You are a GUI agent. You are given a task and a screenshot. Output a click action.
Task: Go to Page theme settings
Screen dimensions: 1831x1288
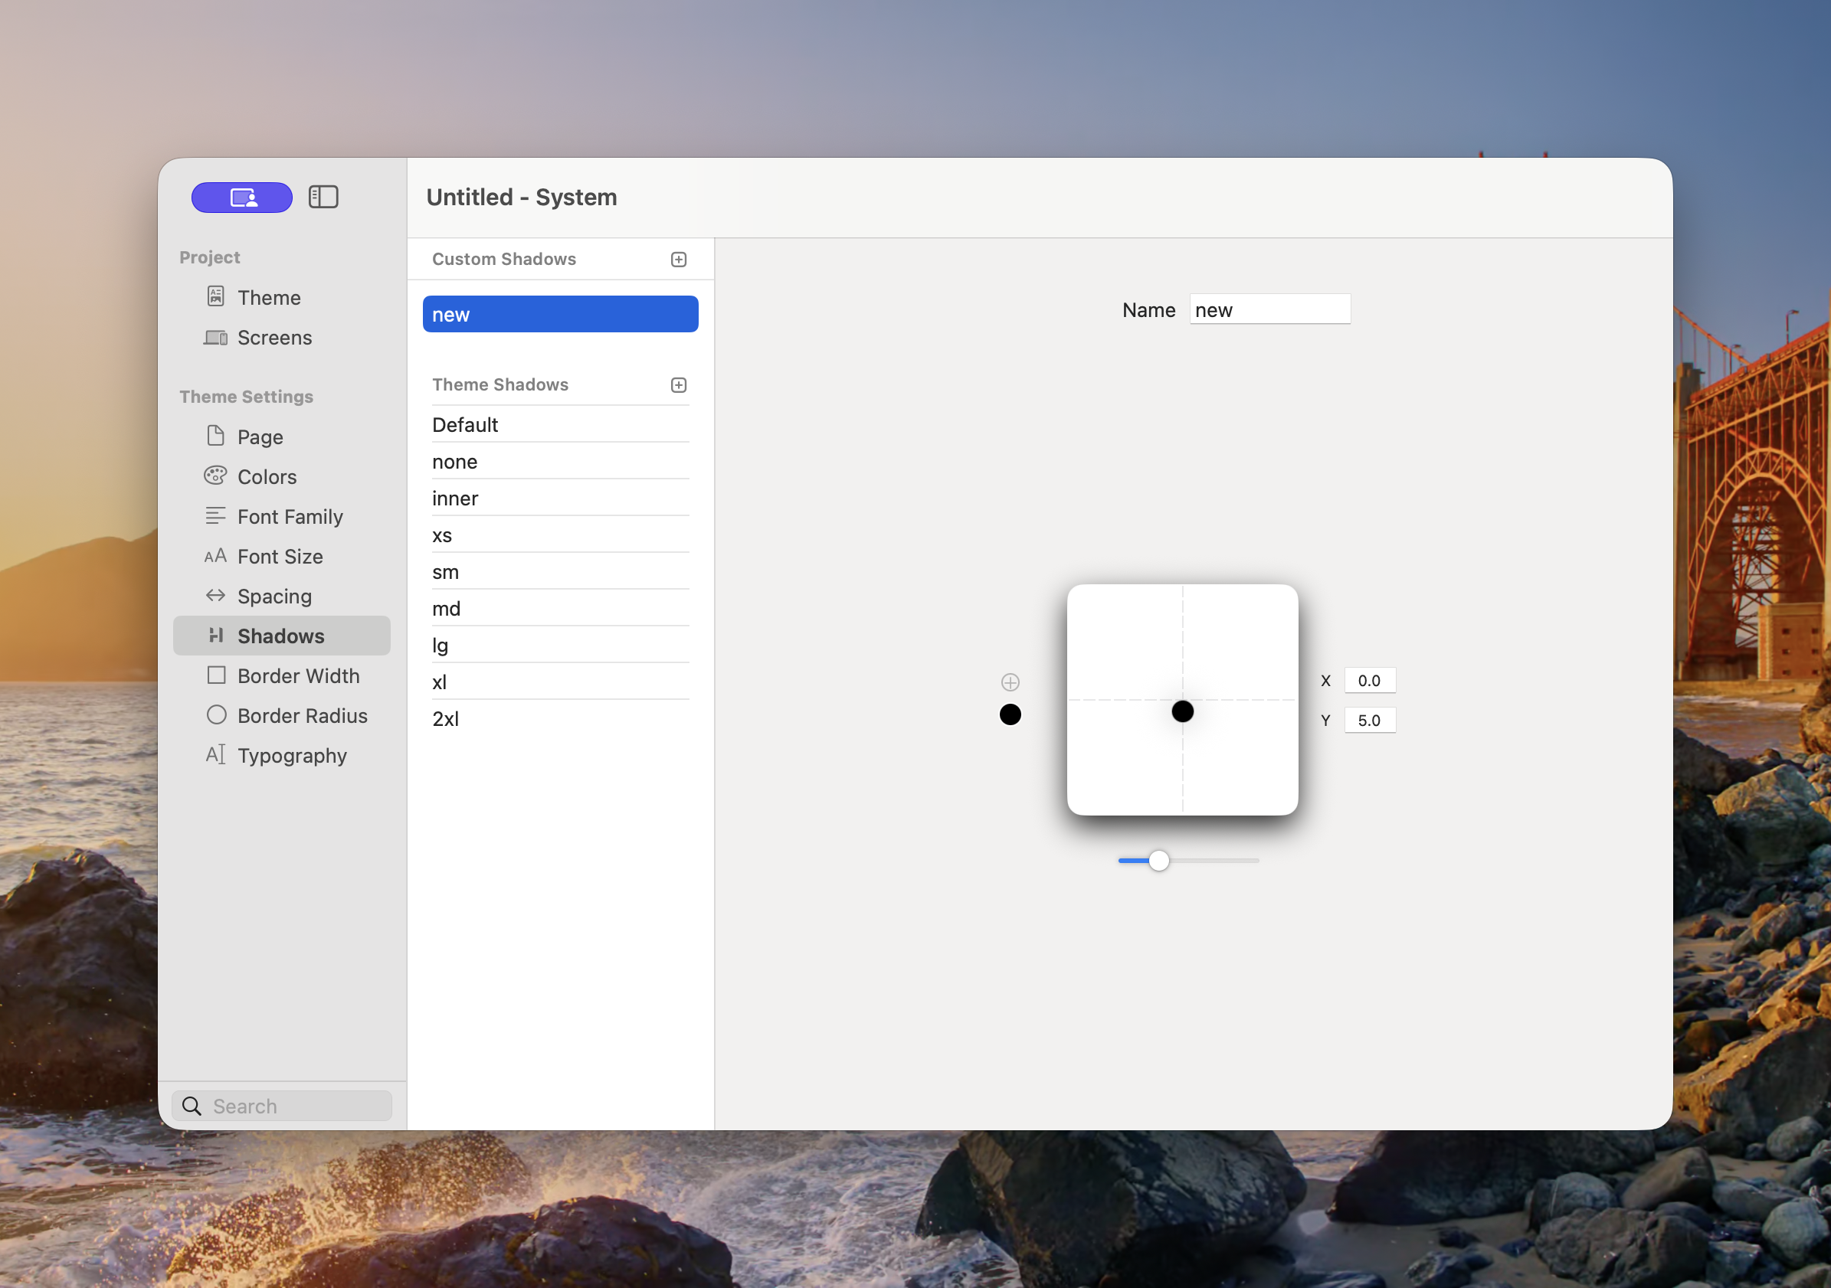click(x=281, y=436)
